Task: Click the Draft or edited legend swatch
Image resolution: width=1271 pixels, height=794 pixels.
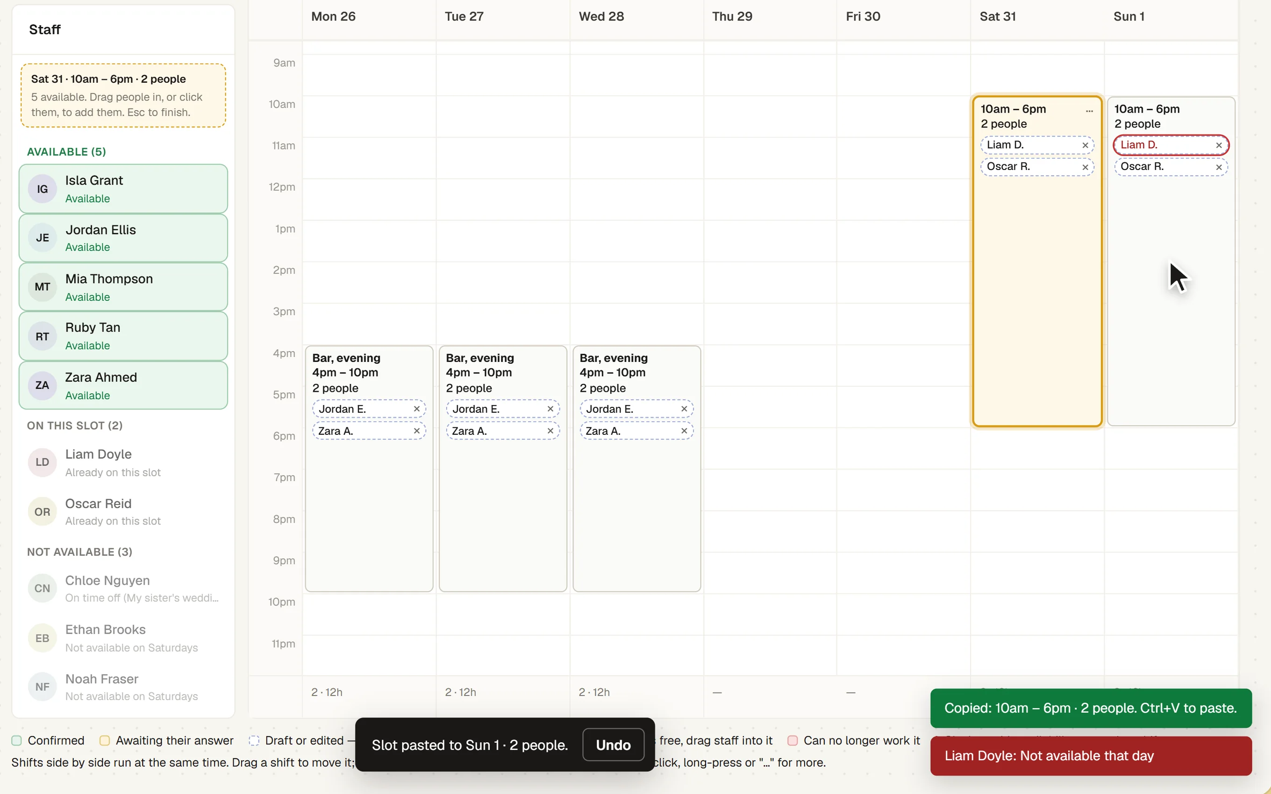Action: [x=254, y=740]
